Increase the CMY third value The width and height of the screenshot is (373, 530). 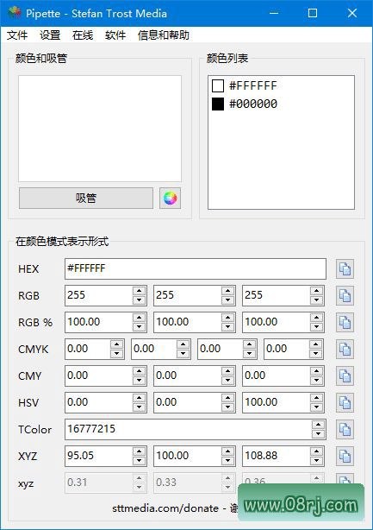click(x=317, y=371)
